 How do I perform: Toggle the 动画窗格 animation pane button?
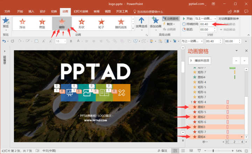click(x=171, y=19)
